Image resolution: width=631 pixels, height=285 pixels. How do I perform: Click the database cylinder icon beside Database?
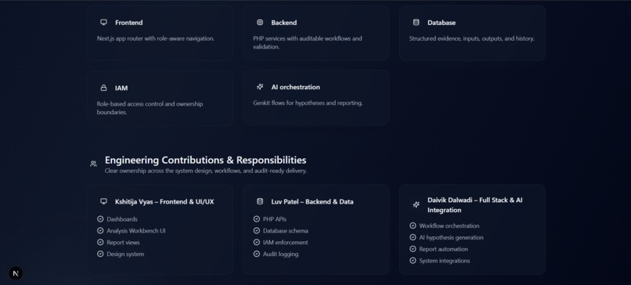(x=416, y=23)
